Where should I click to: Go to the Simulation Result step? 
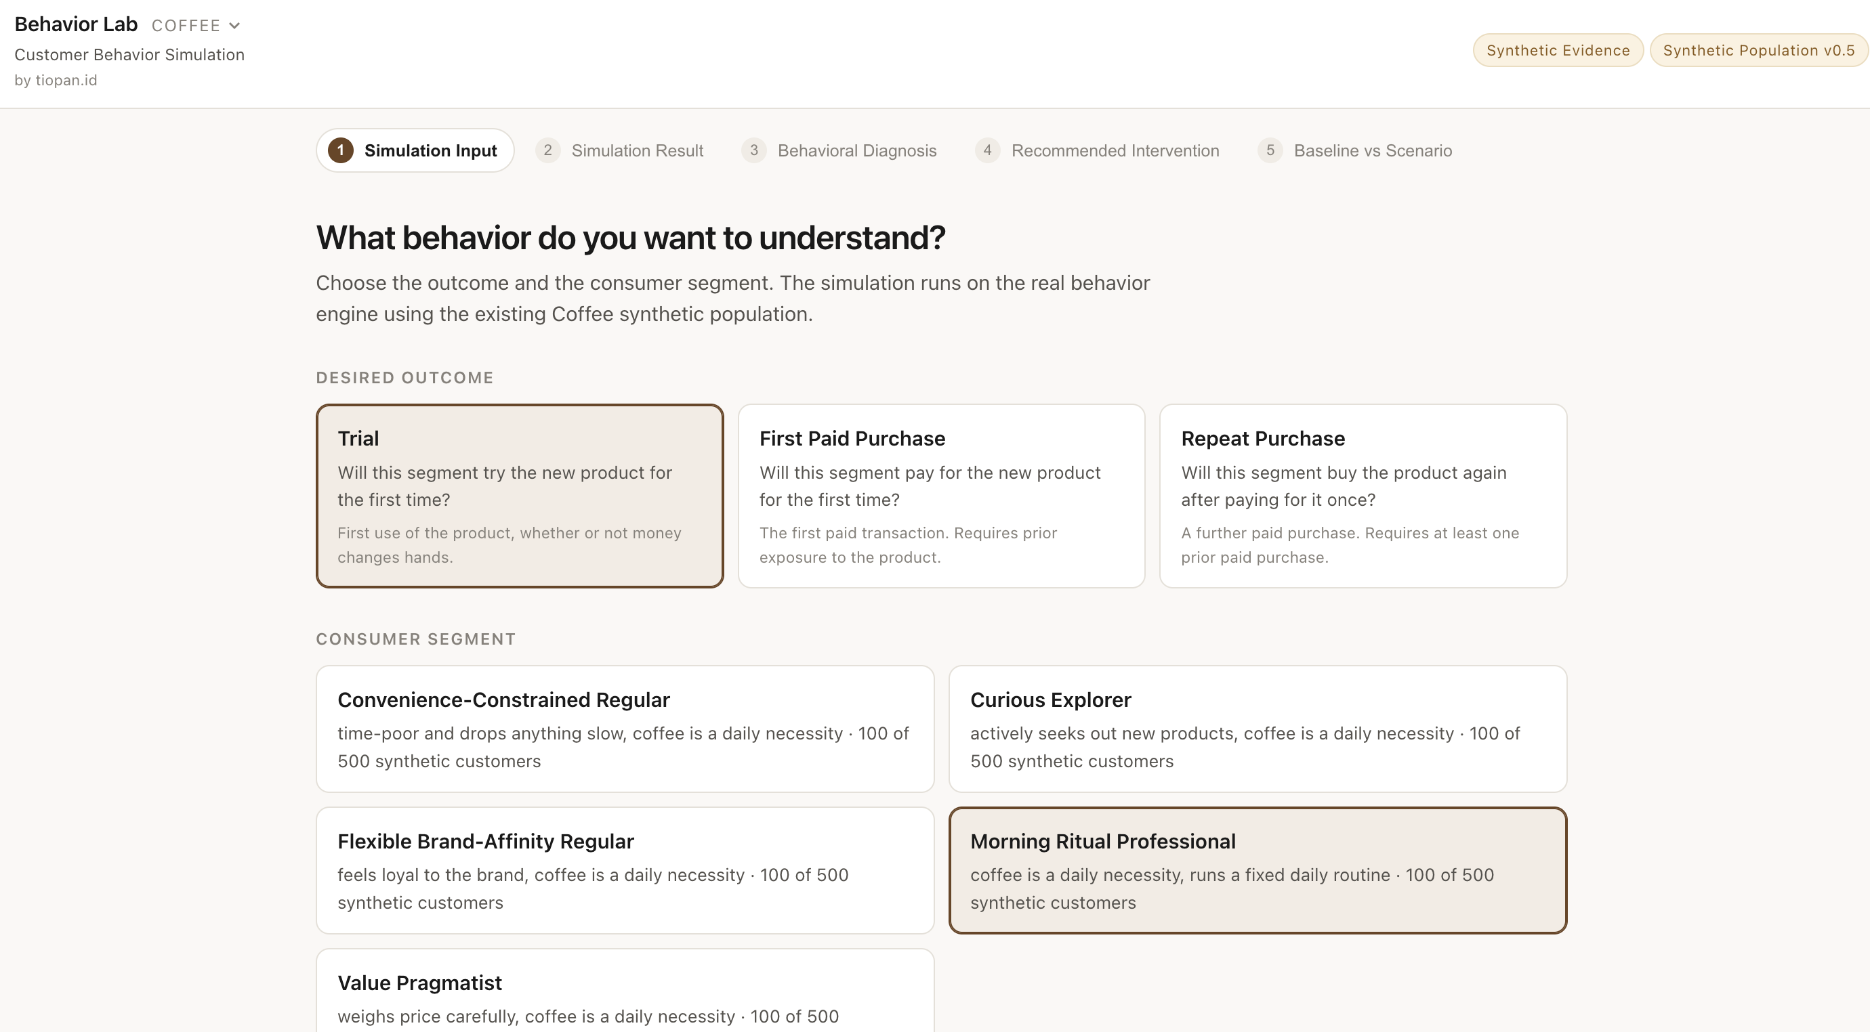(620, 150)
